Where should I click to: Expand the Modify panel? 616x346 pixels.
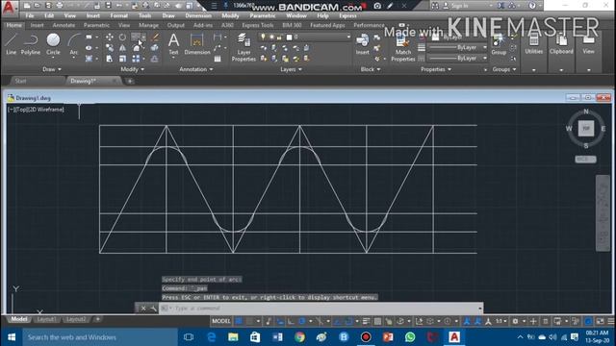(x=132, y=69)
